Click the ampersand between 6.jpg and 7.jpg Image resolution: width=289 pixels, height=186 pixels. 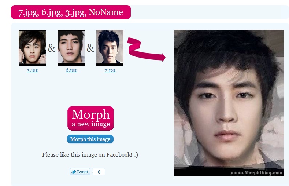tap(90, 48)
